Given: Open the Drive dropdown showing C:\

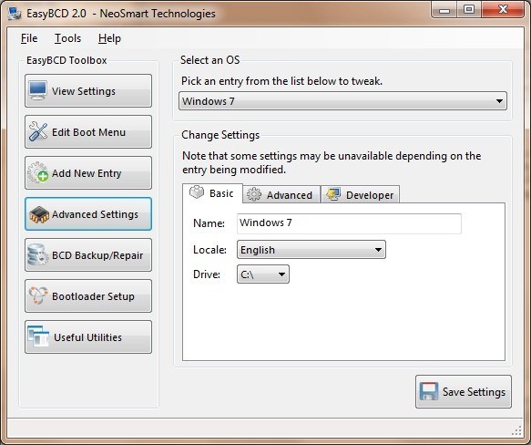Looking at the screenshot, I should (263, 274).
